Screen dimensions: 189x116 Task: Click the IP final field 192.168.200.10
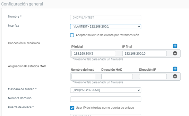click(144, 53)
